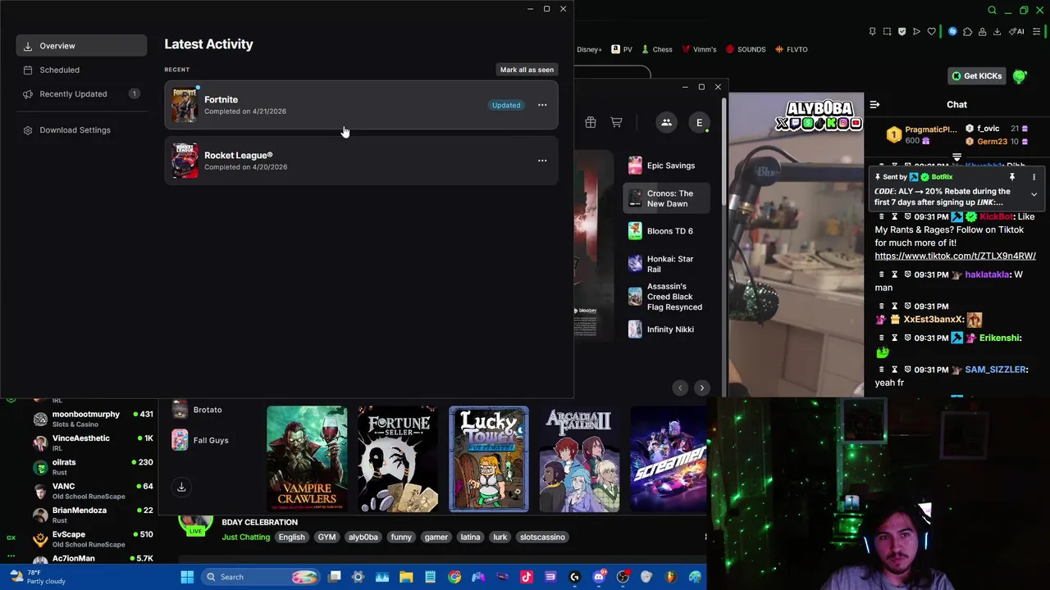Open Discord from the taskbar

pyautogui.click(x=599, y=577)
